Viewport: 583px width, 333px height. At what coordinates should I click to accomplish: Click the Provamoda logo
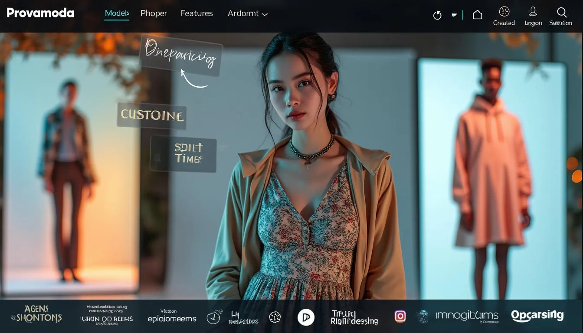[40, 13]
